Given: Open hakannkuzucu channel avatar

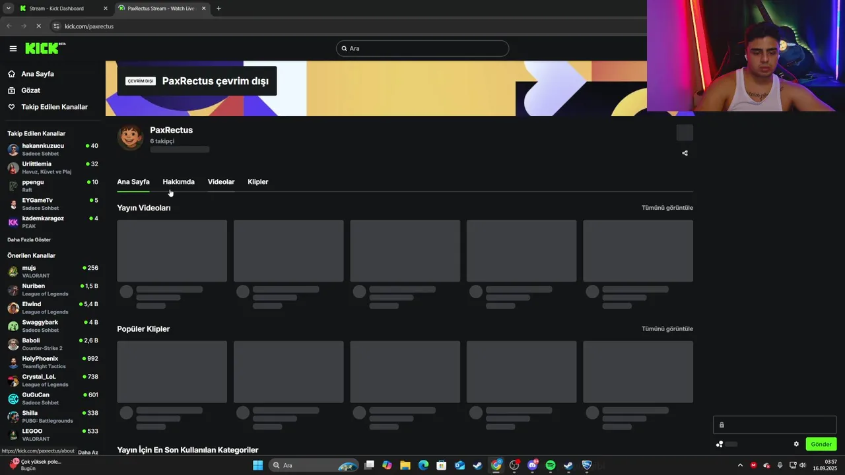Looking at the screenshot, I should [x=13, y=150].
